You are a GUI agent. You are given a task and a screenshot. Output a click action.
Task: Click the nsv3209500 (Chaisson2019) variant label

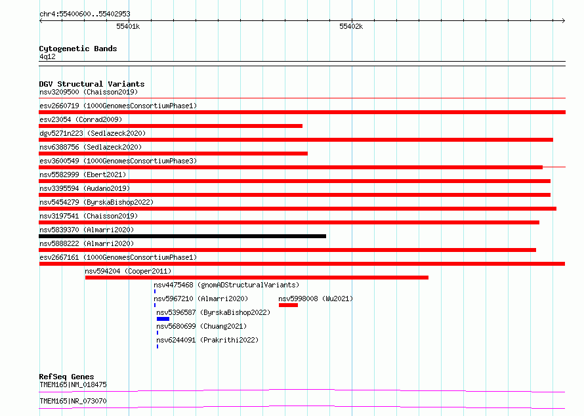coord(89,92)
